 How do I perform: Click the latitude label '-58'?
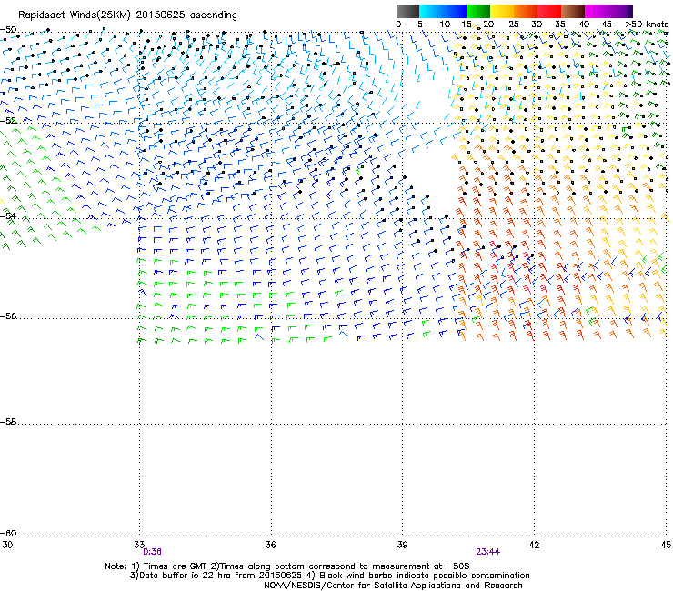coord(8,422)
